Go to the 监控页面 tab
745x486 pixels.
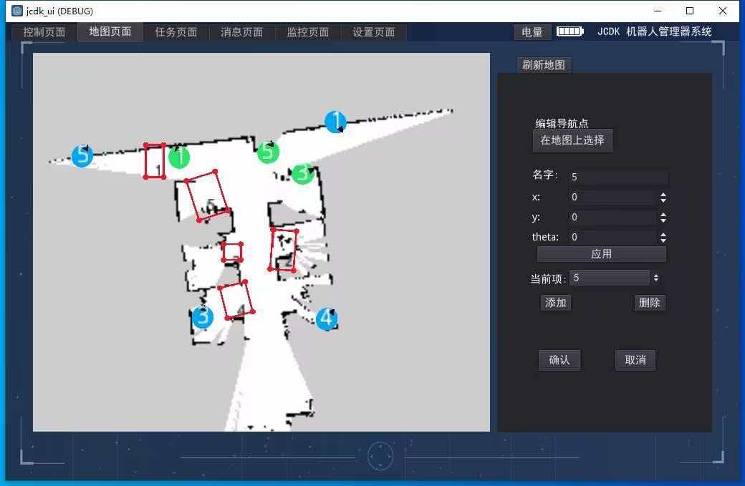308,32
